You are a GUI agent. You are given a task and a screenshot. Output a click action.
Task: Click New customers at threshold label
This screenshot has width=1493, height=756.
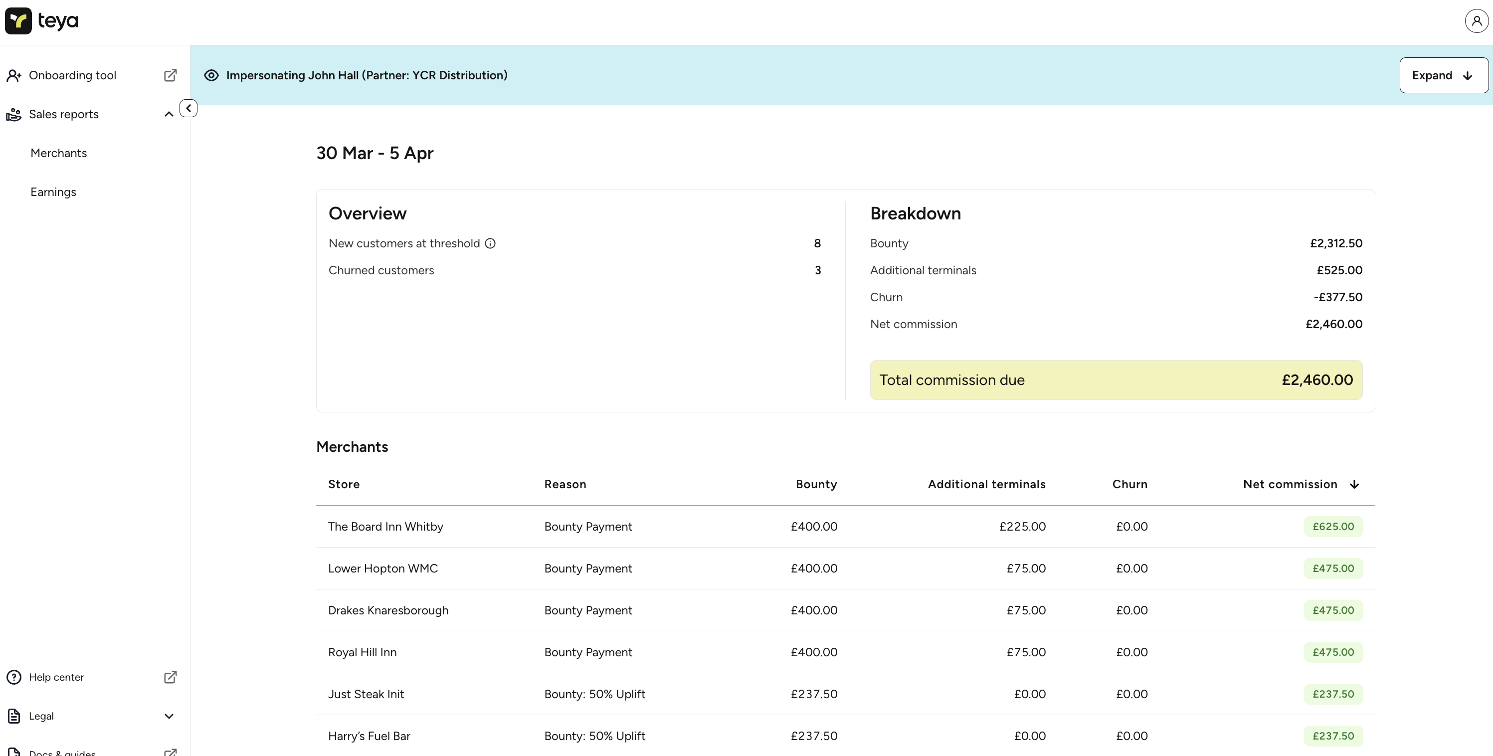point(404,243)
